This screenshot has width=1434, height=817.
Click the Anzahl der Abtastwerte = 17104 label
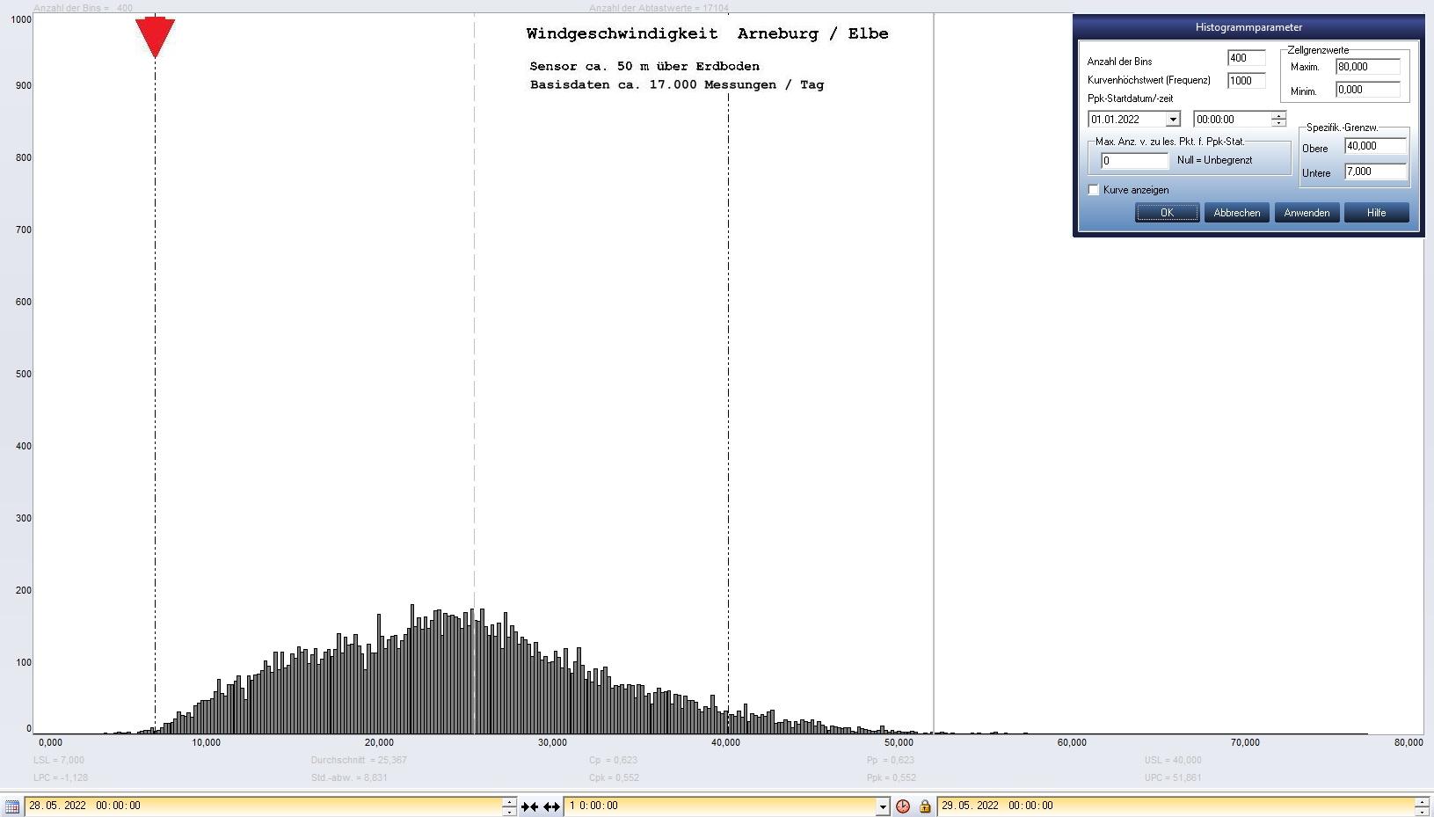[659, 8]
